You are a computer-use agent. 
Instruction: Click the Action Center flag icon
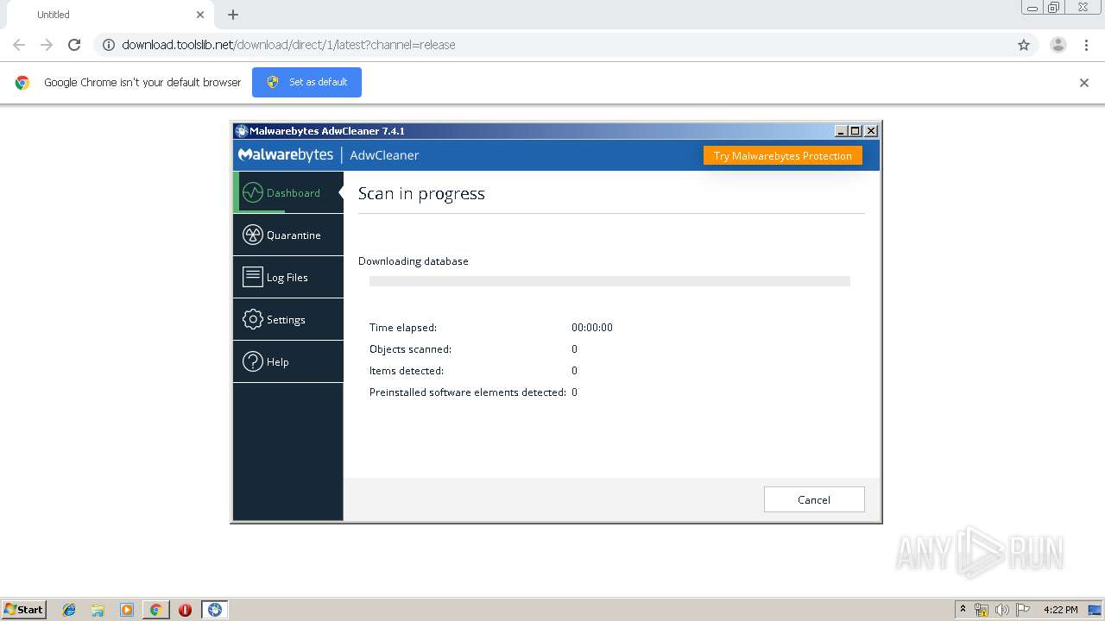[1023, 610]
